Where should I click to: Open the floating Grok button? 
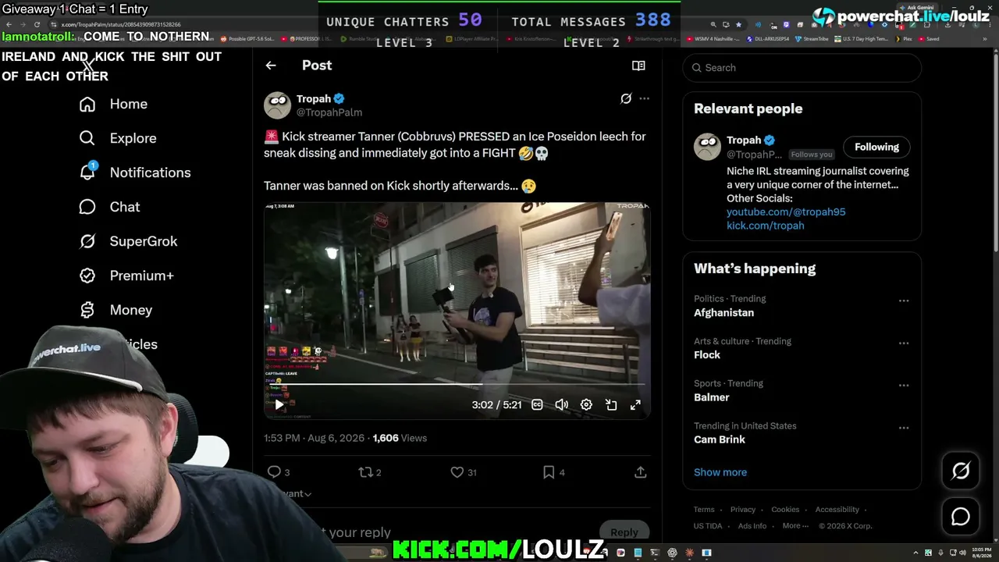tap(961, 471)
